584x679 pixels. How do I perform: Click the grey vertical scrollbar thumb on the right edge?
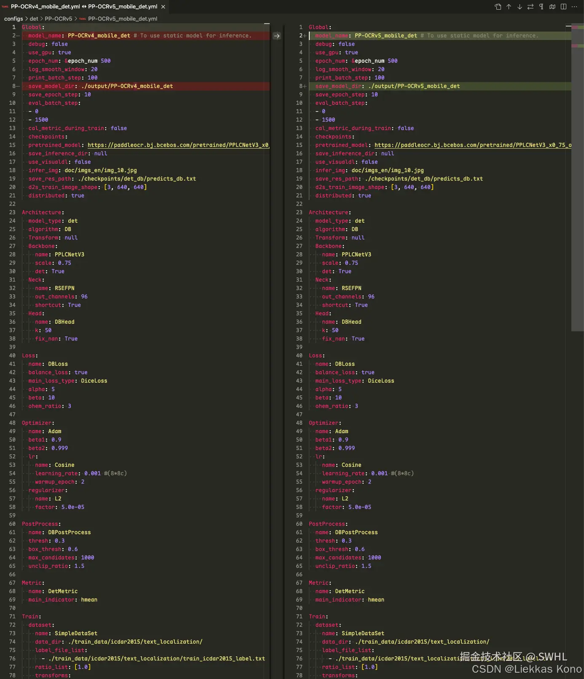point(577,177)
